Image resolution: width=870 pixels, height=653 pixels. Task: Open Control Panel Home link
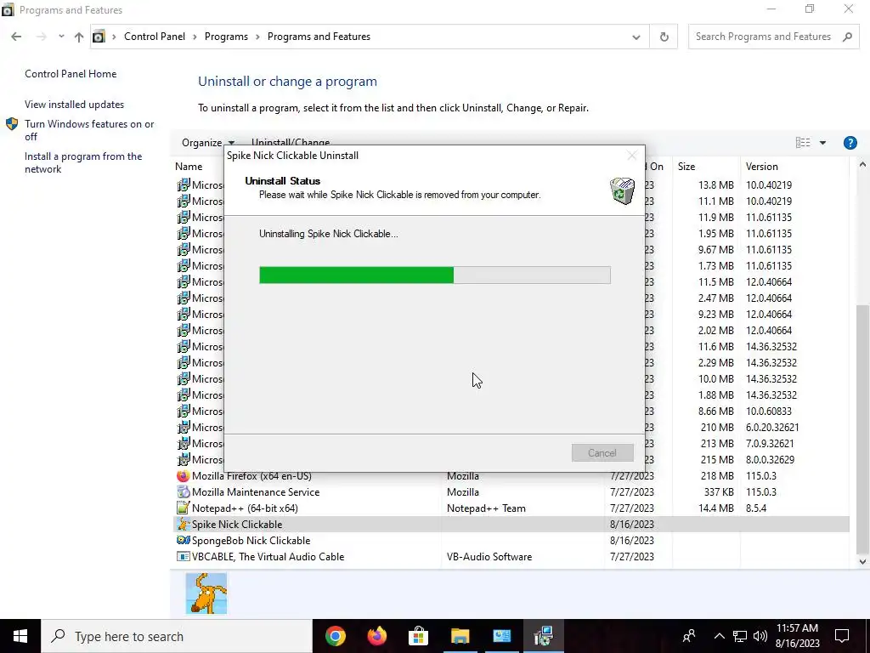[71, 74]
